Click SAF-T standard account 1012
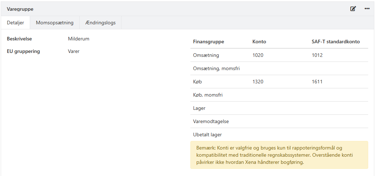Viewport: 375px width, 176px height. click(317, 55)
